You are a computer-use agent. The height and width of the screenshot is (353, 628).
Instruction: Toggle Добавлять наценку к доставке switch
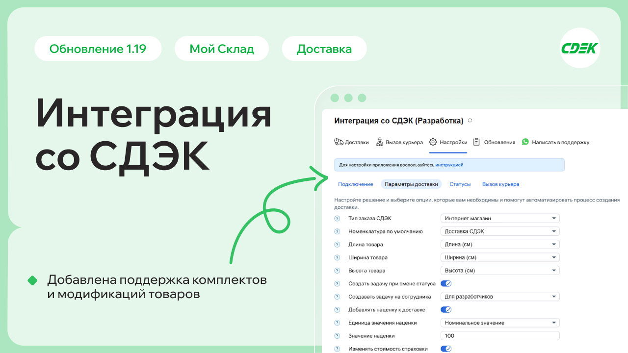coord(446,309)
